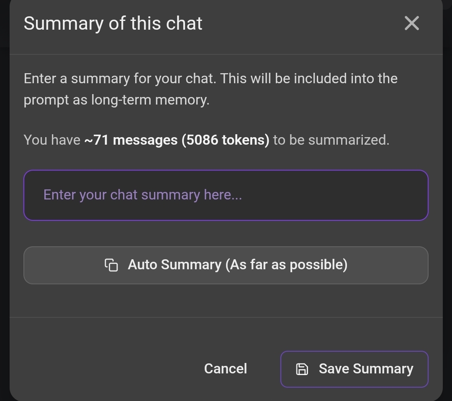Cancel the summary dialog
The width and height of the screenshot is (452, 401).
pyautogui.click(x=226, y=369)
